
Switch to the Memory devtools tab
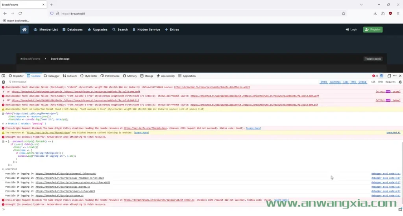pyautogui.click(x=129, y=76)
